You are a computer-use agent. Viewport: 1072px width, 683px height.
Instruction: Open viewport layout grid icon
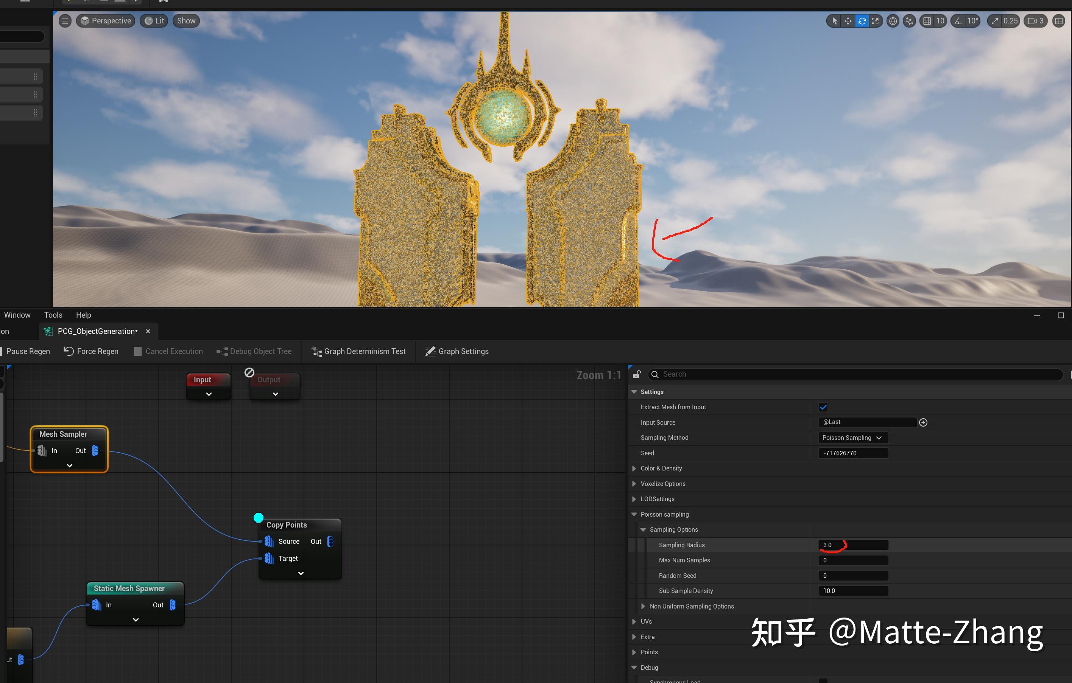(x=1059, y=21)
